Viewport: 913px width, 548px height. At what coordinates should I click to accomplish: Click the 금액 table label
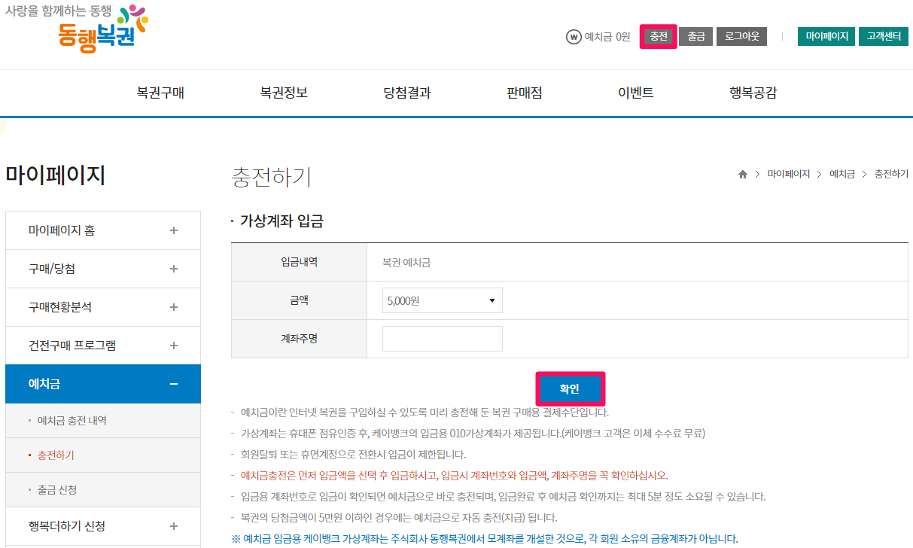[299, 300]
